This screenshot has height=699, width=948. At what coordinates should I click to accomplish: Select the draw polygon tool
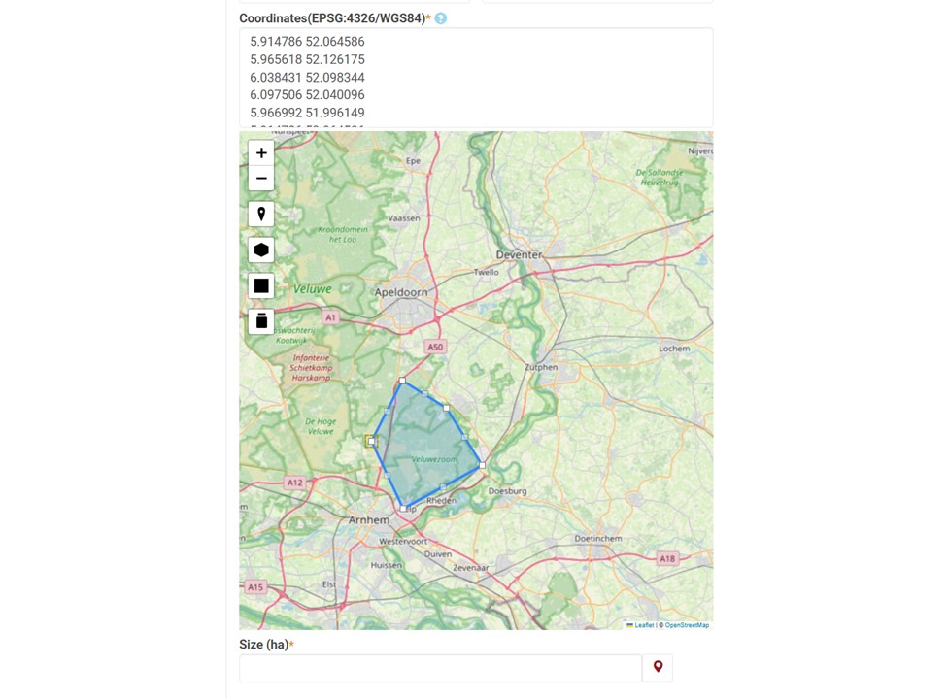[x=261, y=250]
